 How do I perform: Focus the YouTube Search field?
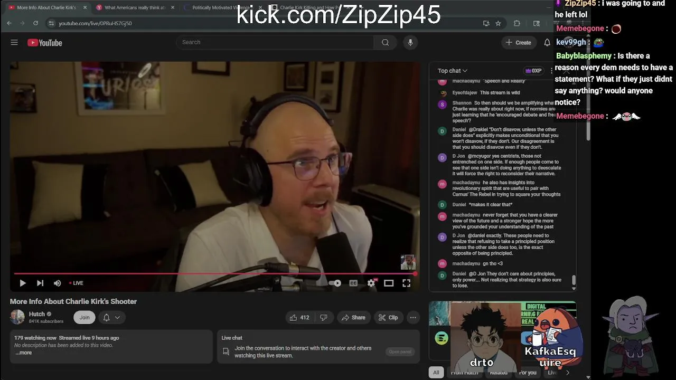(x=275, y=42)
